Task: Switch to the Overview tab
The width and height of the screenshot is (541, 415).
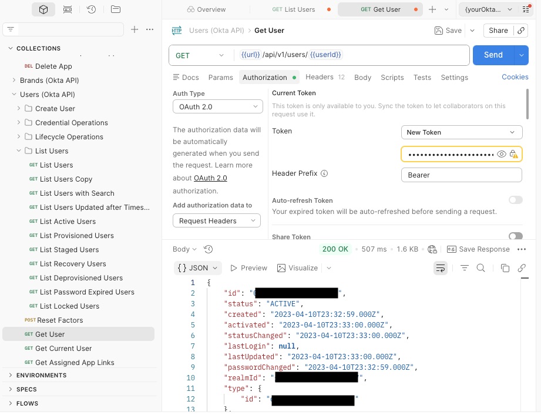Action: (x=206, y=9)
